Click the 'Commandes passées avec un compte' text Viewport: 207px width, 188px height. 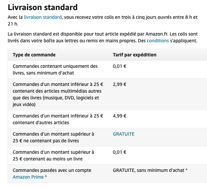point(52,170)
